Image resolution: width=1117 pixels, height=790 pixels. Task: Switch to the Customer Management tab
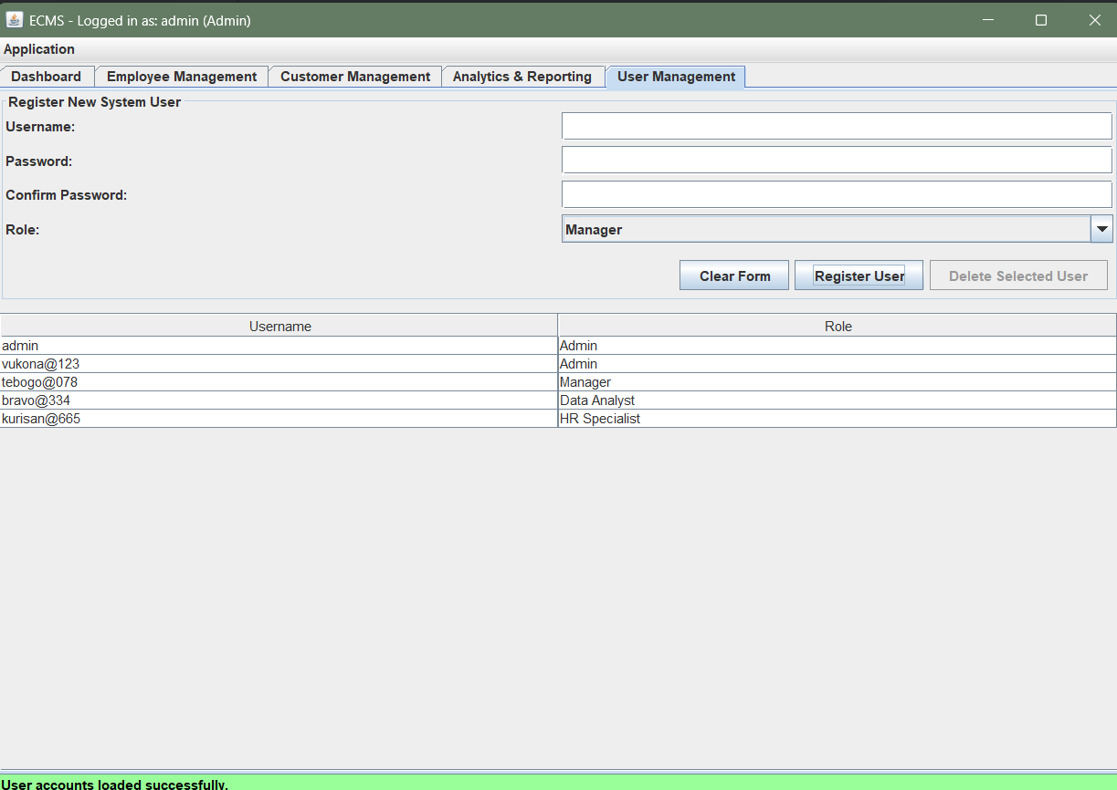point(355,77)
